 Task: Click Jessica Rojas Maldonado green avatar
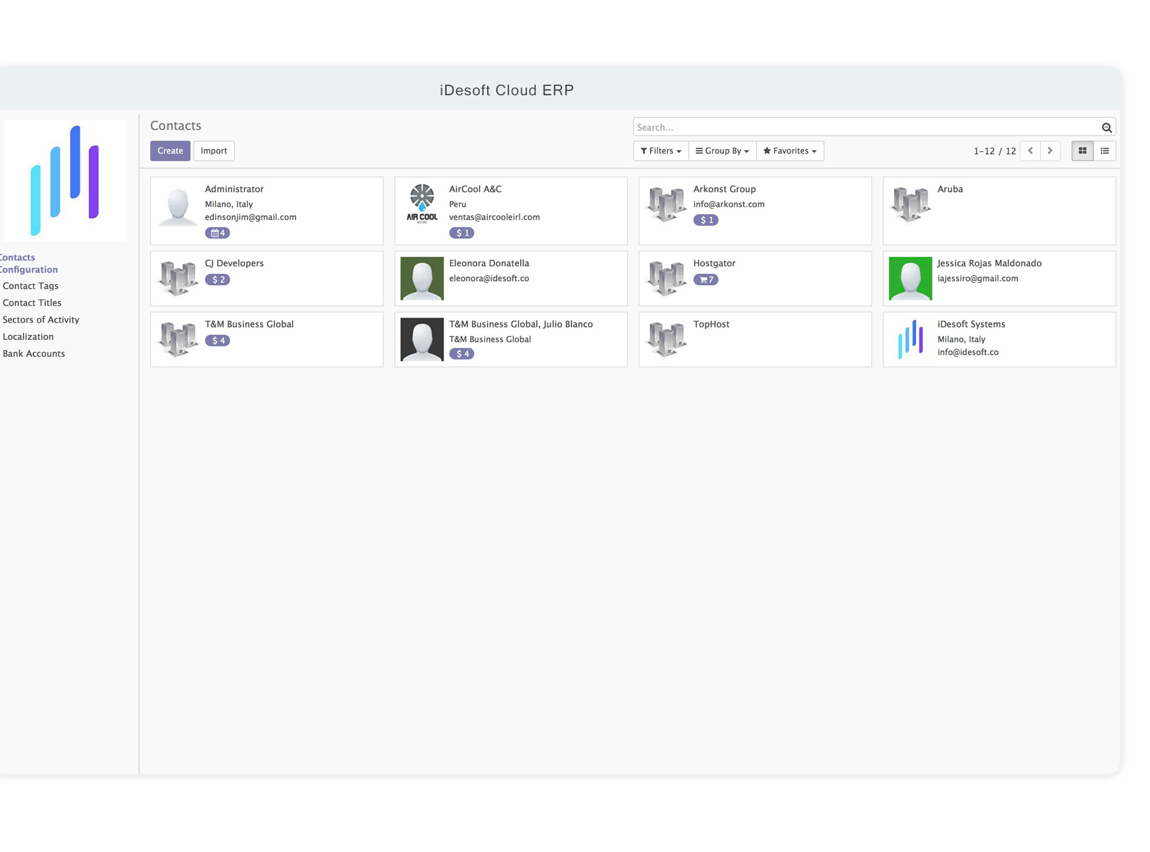(910, 279)
